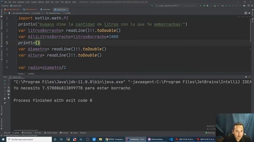
Task: Open the Refactor menu
Action: (x=41, y=2)
